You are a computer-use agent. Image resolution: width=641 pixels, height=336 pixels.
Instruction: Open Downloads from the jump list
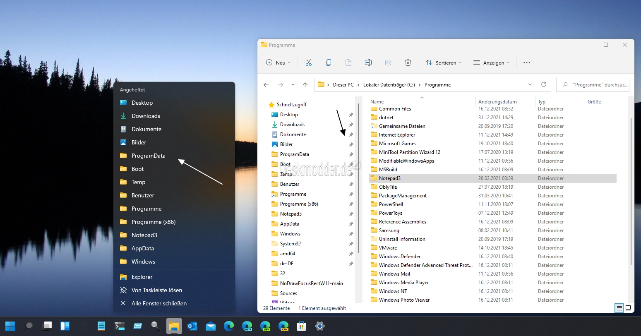[174, 116]
